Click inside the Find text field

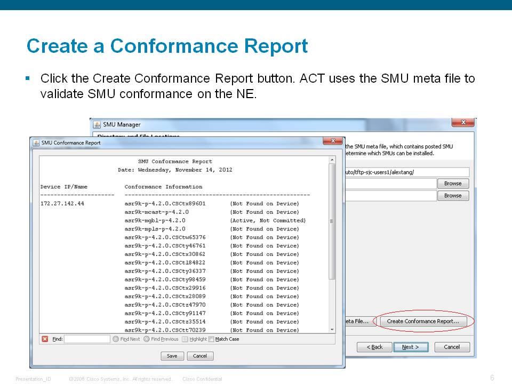pos(87,339)
